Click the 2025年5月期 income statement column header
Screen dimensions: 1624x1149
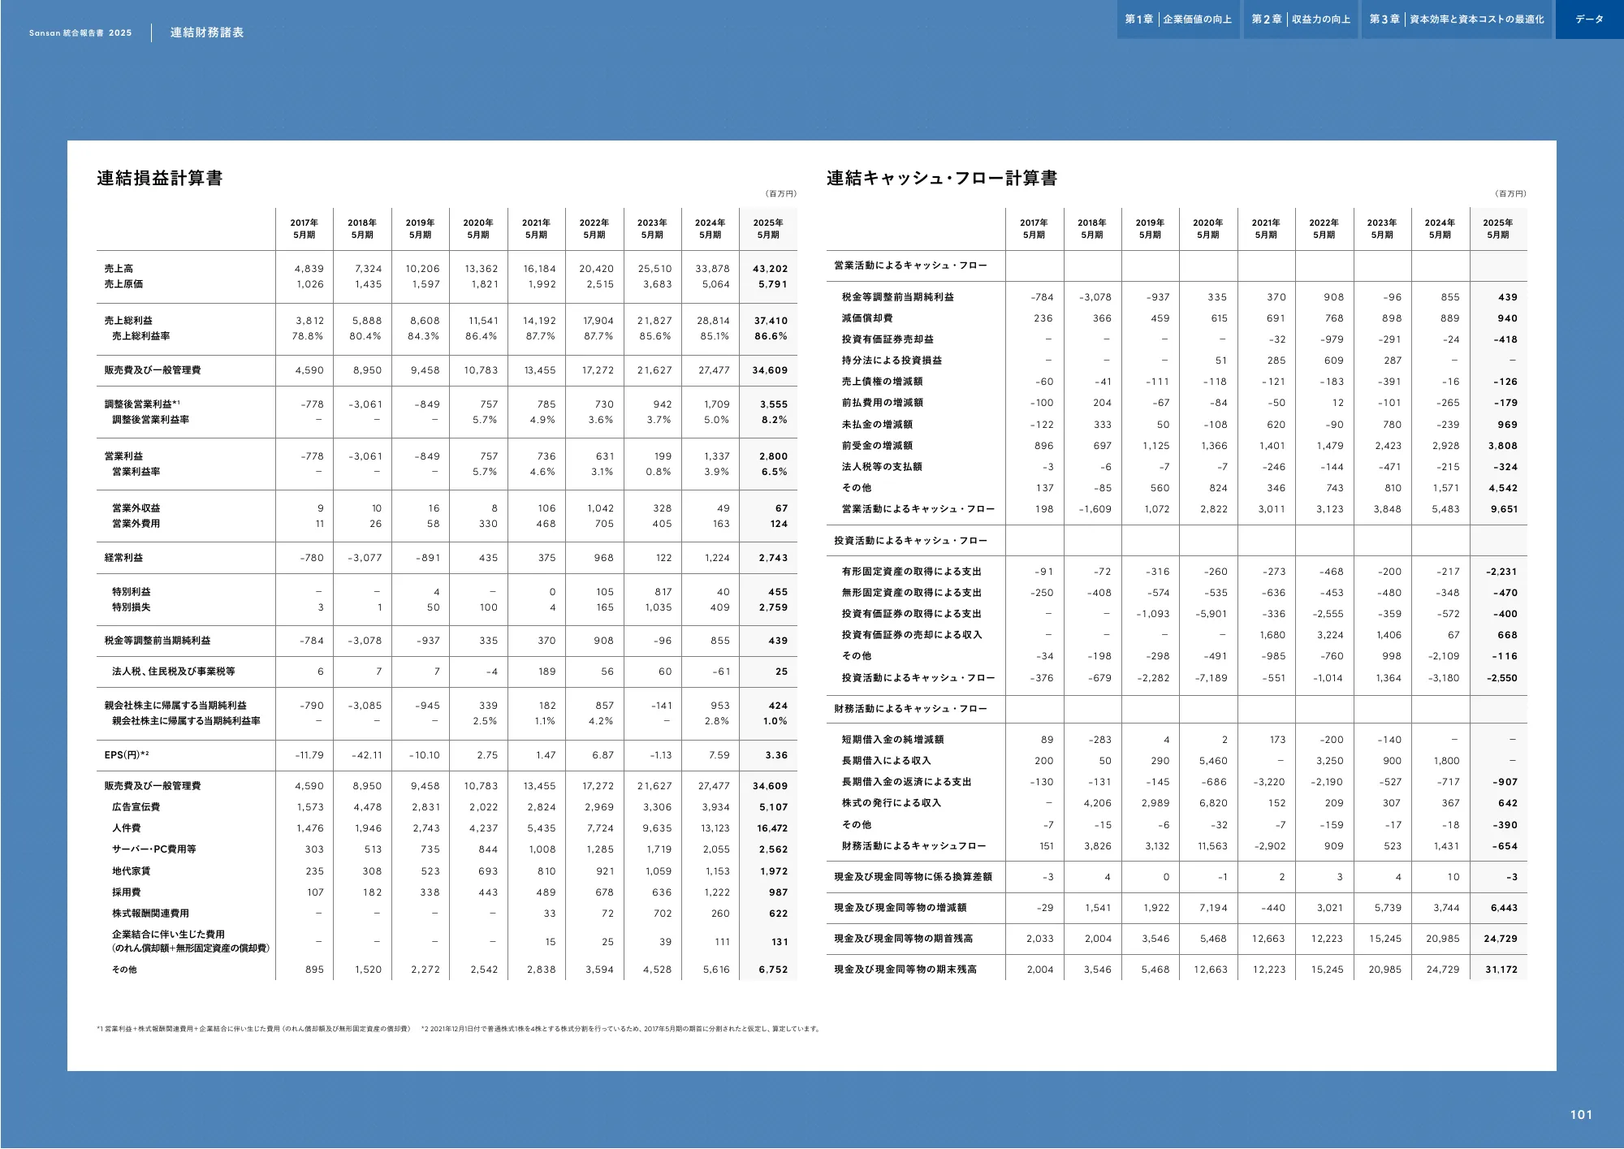tap(767, 229)
